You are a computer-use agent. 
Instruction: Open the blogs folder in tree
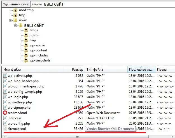click(x=34, y=30)
